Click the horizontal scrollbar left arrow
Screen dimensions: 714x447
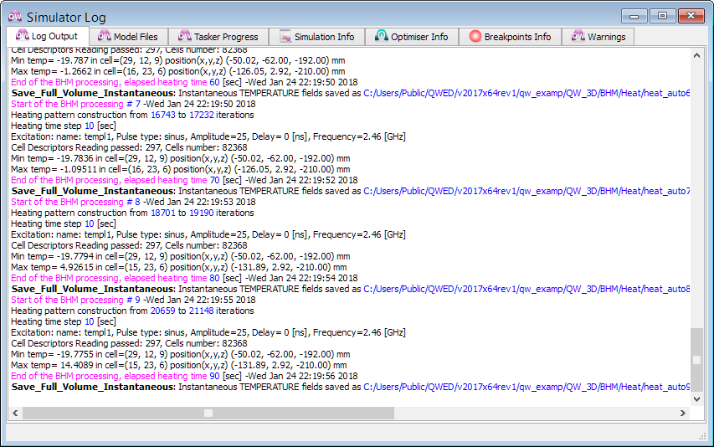click(14, 413)
